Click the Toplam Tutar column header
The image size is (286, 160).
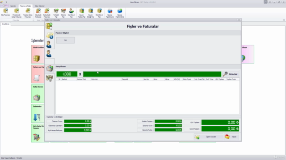click(232, 79)
